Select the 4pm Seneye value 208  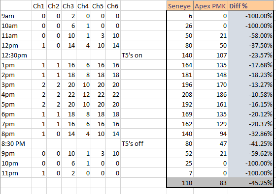180,94
